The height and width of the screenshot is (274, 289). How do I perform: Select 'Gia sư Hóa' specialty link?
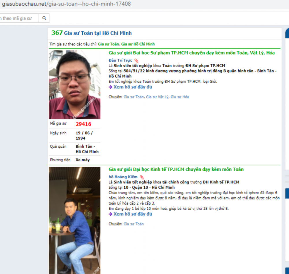180,97
